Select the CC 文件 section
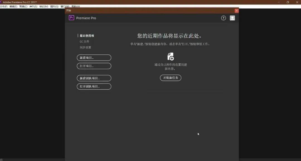 pos(84,41)
